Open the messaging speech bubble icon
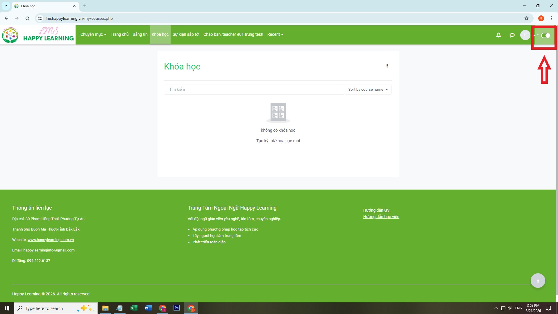Viewport: 558px width, 314px height. pyautogui.click(x=512, y=35)
